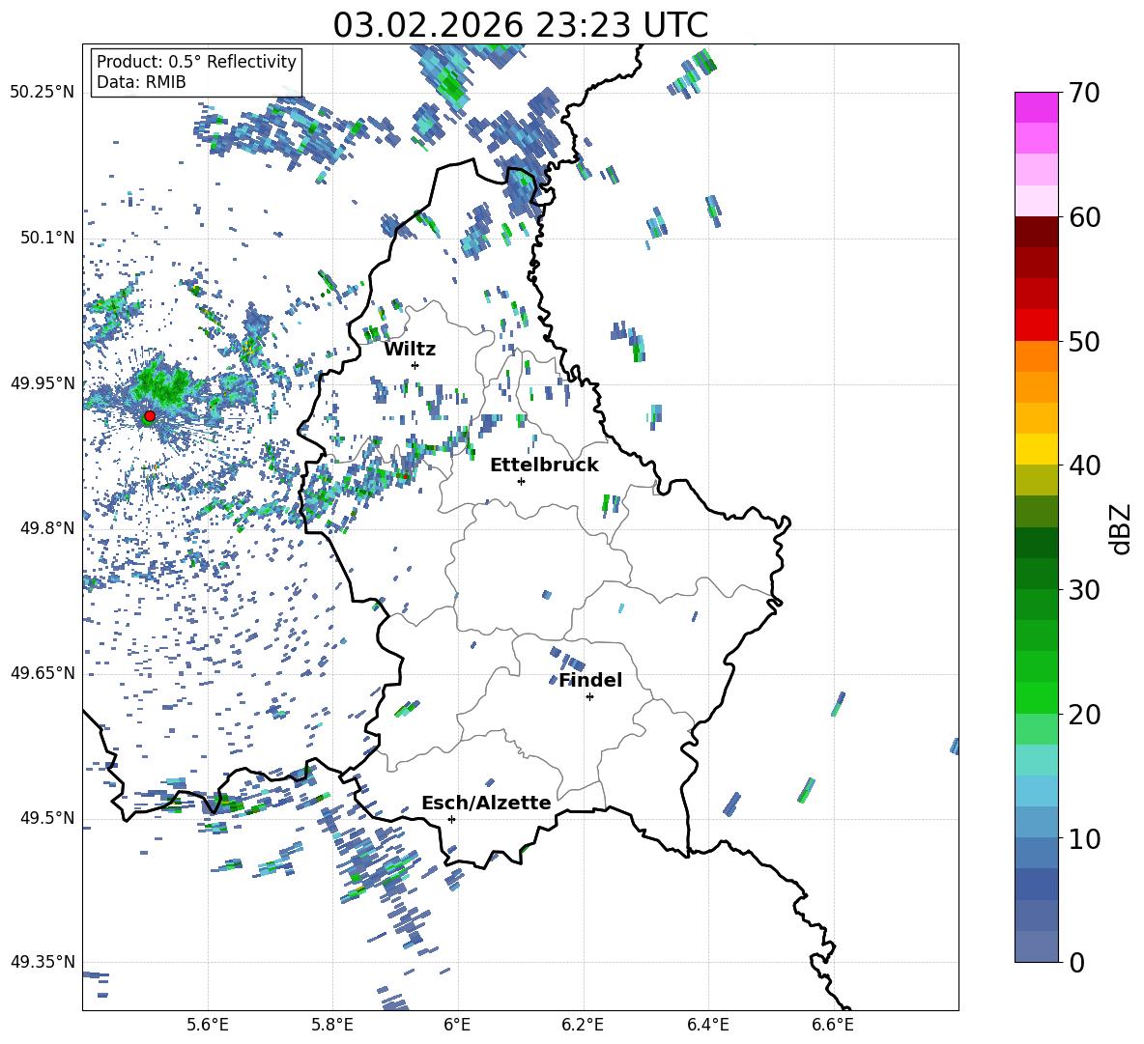This screenshot has width=1144, height=1044.
Task: Click the 49.65°N latitude label
Action: point(43,672)
